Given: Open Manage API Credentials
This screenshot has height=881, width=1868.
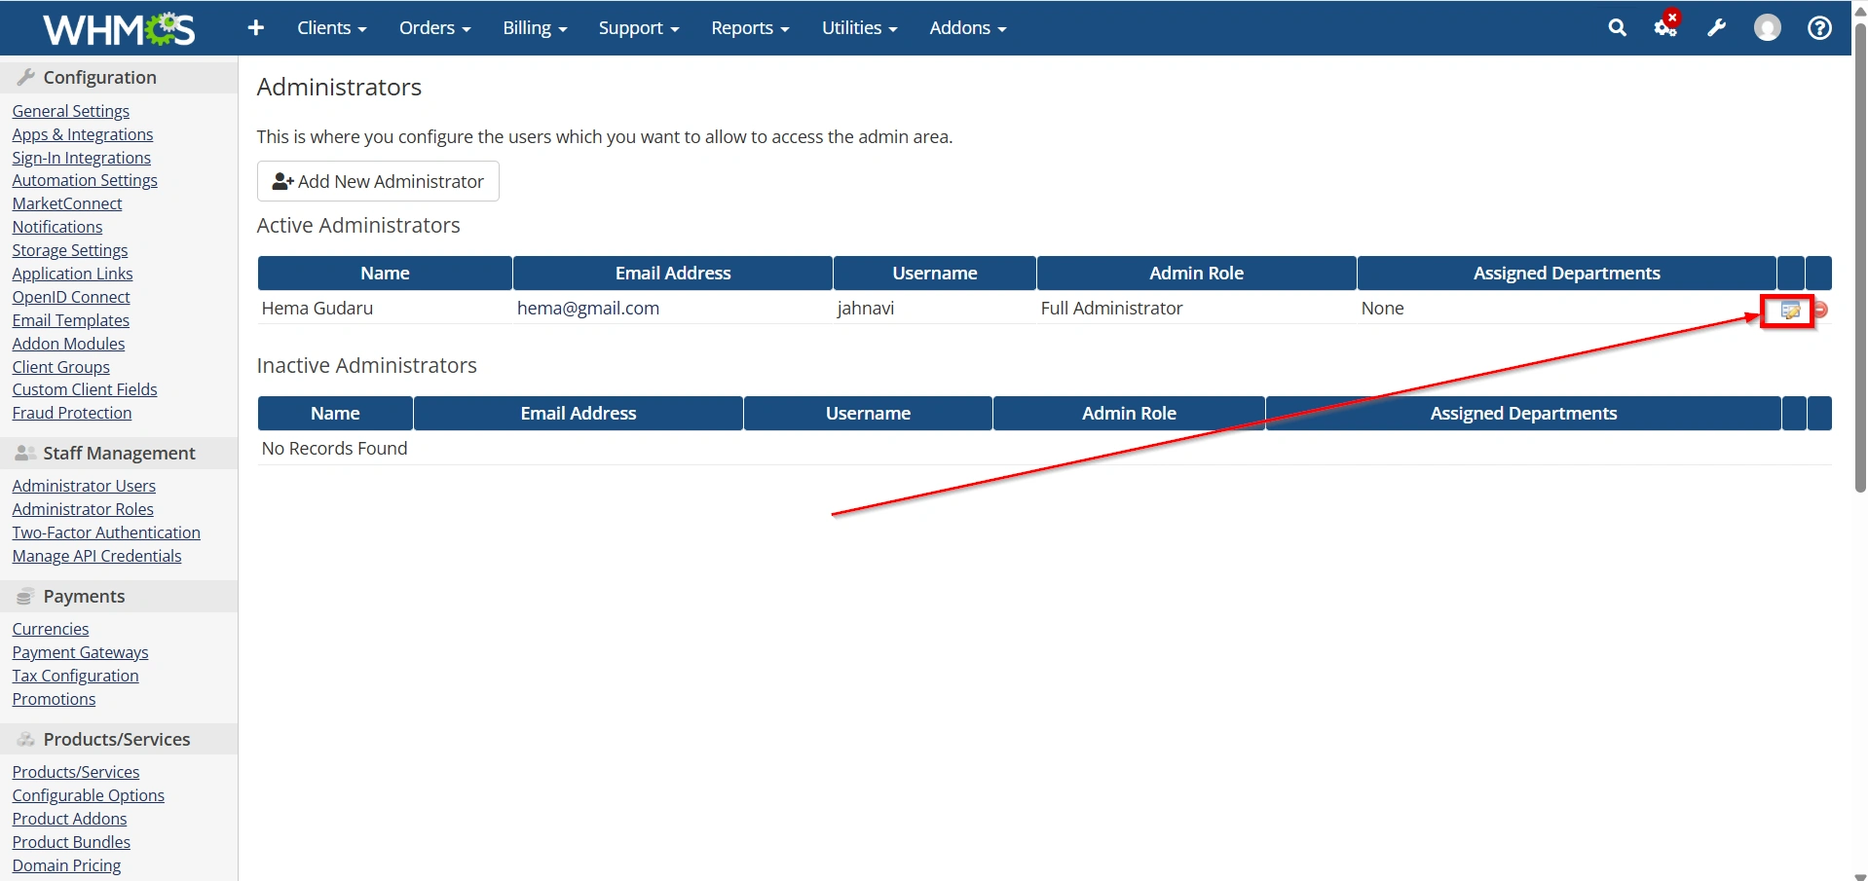Looking at the screenshot, I should coord(96,556).
